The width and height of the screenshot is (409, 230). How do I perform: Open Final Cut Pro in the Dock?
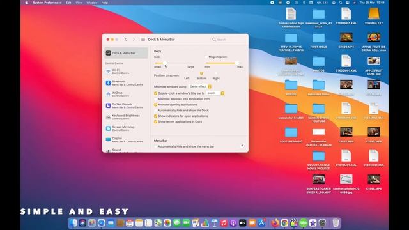pos(294,223)
